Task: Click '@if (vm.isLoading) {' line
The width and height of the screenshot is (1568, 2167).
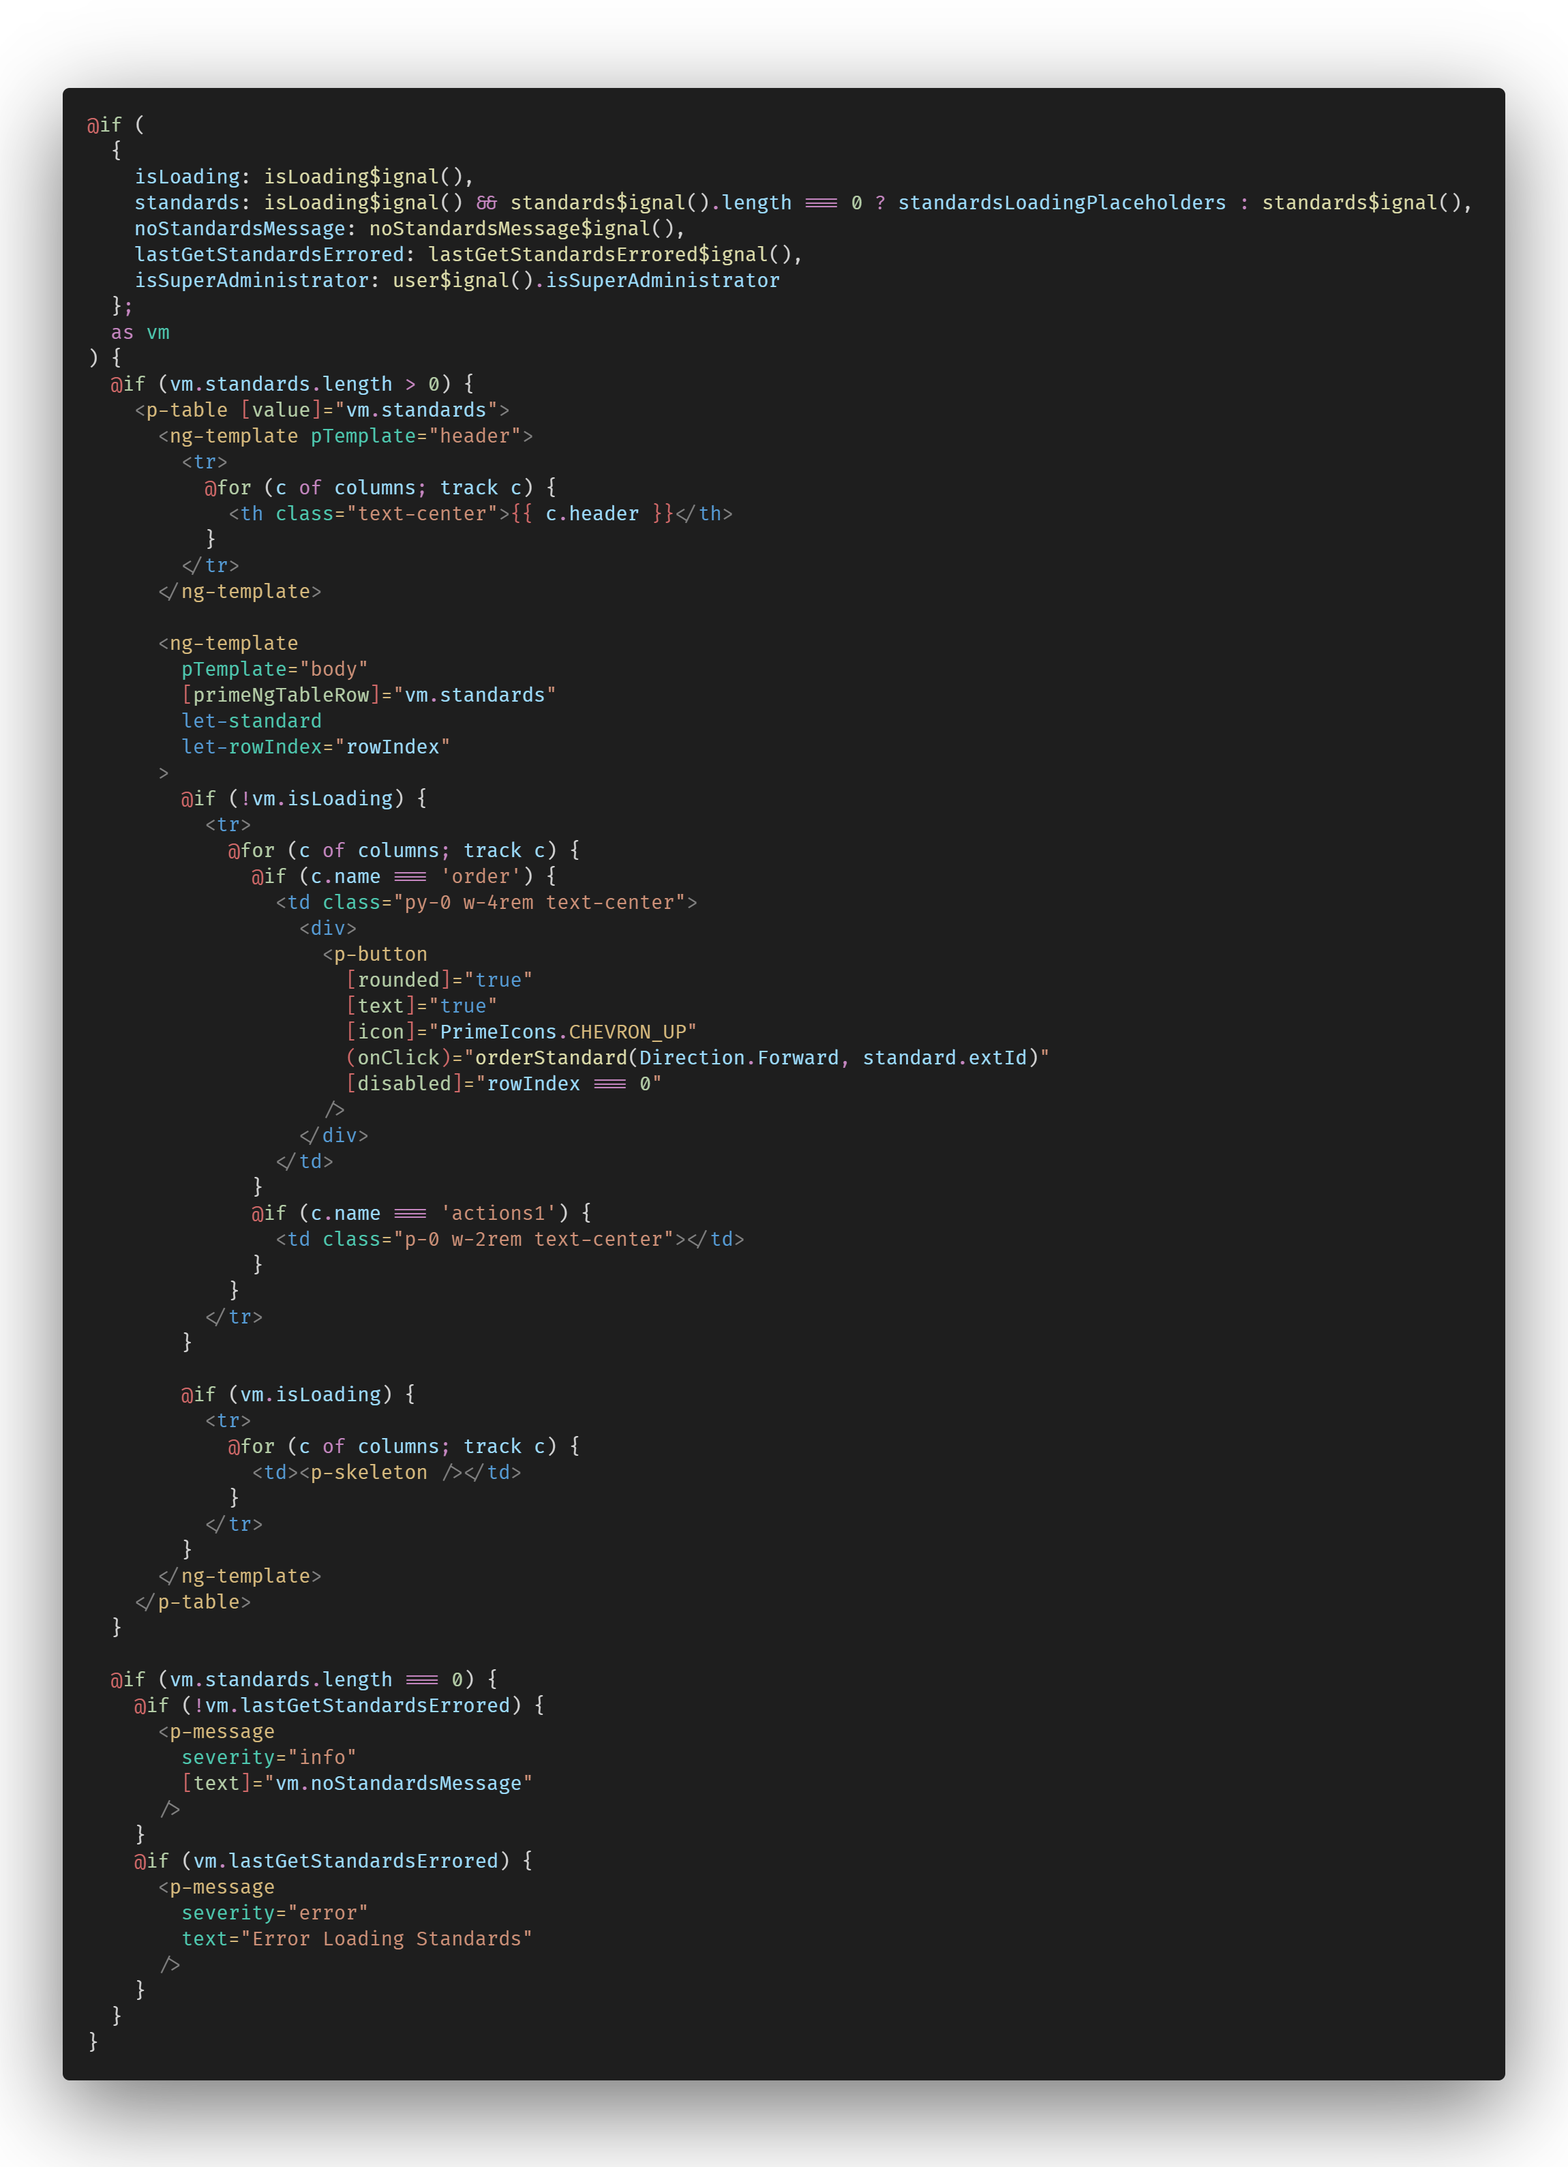Action: 298,1395
